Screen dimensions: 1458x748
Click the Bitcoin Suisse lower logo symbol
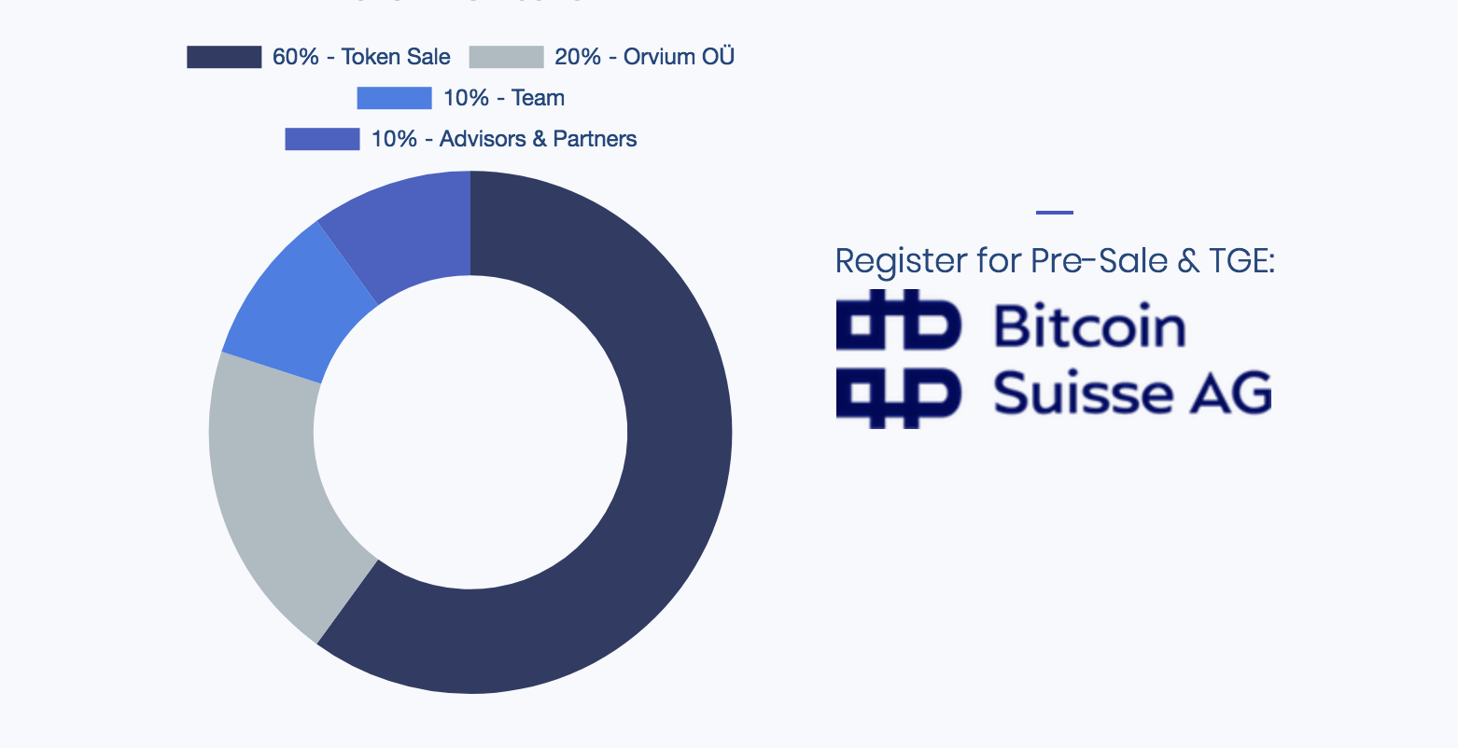click(898, 397)
